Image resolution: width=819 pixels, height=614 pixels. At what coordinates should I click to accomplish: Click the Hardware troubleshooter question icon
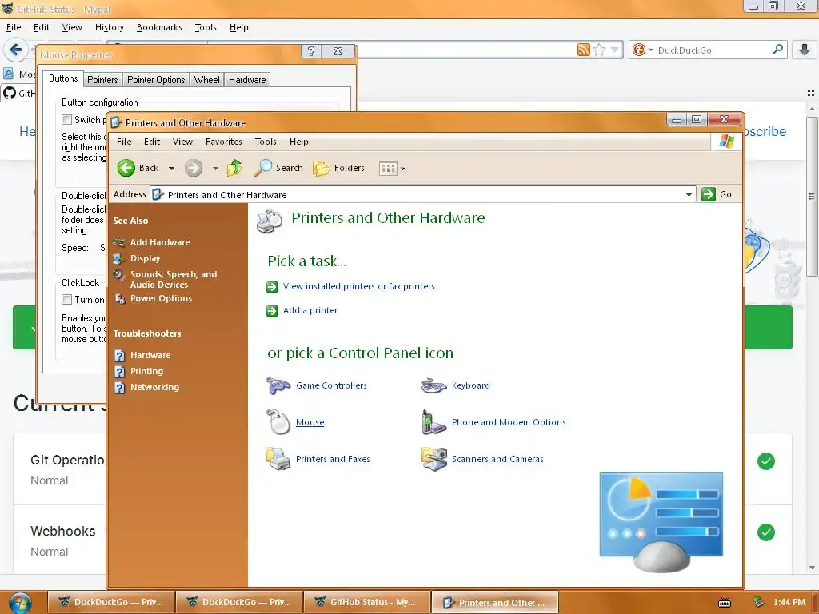point(120,356)
